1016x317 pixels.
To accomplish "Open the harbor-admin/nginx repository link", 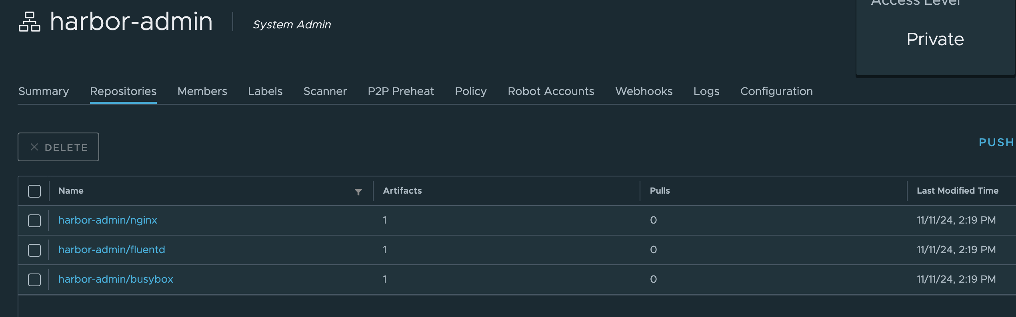I will pyautogui.click(x=108, y=220).
